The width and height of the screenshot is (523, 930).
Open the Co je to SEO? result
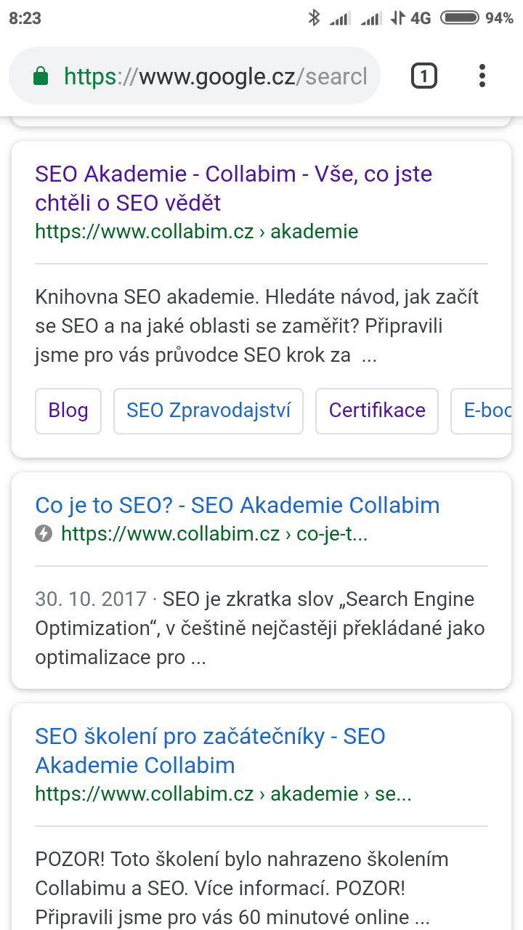coord(238,505)
